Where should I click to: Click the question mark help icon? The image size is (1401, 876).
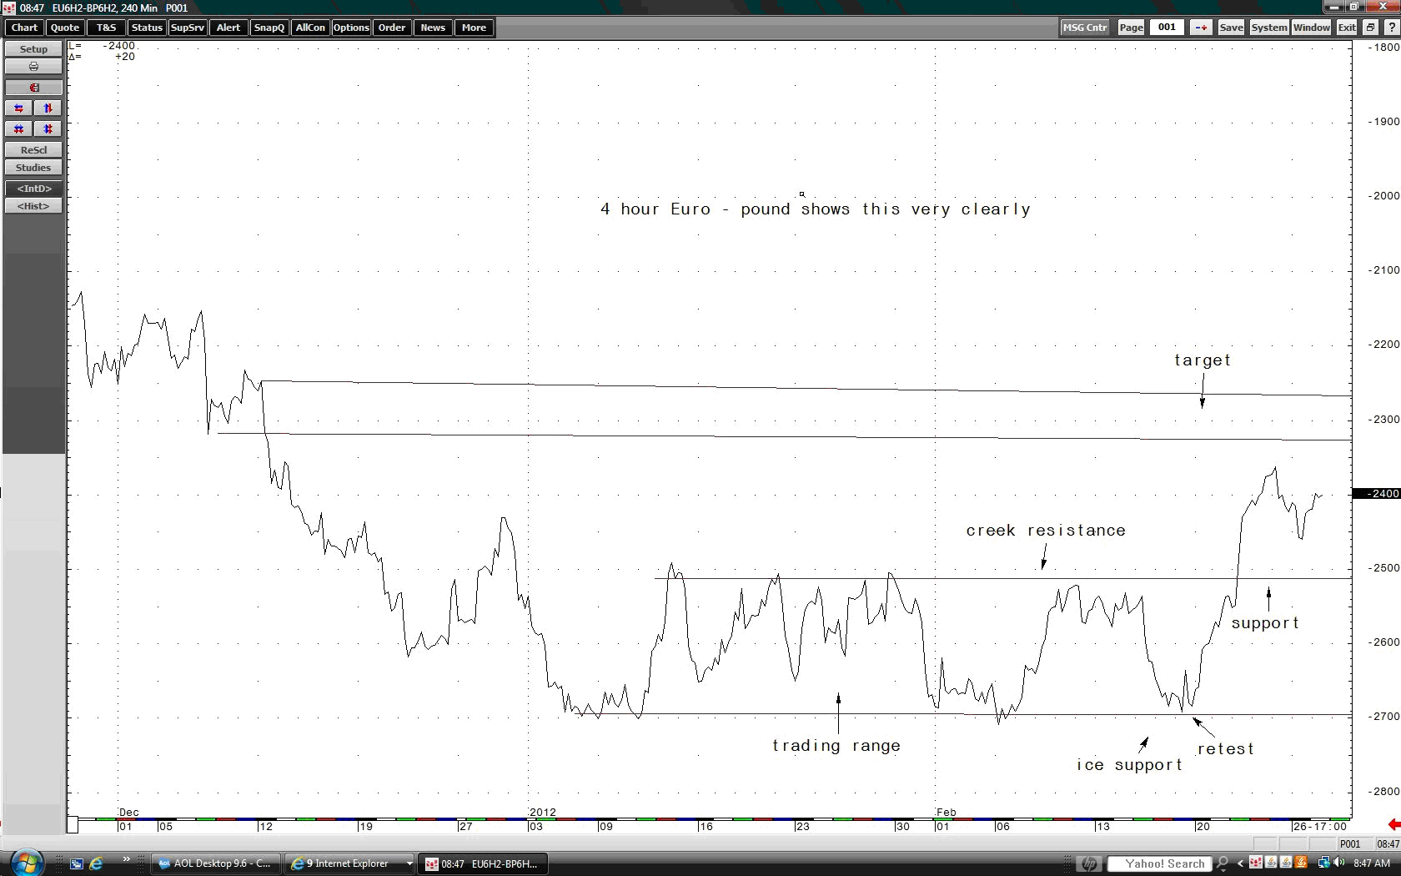coord(1392,28)
